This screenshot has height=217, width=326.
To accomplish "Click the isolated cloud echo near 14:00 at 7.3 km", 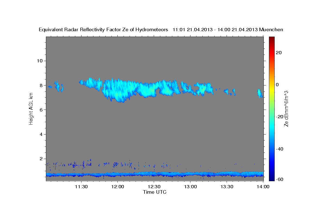I will click(260, 93).
